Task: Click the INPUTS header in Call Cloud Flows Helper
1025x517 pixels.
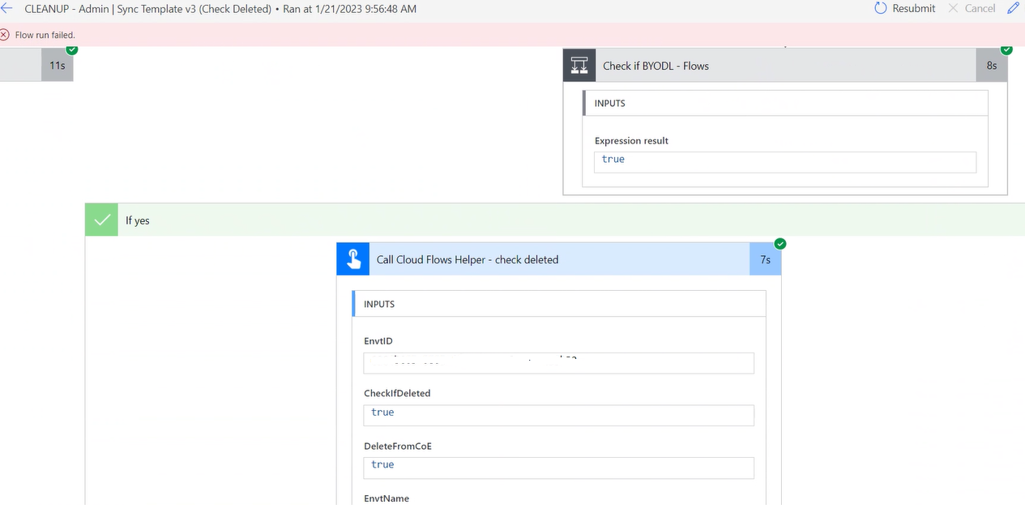Action: coord(559,304)
